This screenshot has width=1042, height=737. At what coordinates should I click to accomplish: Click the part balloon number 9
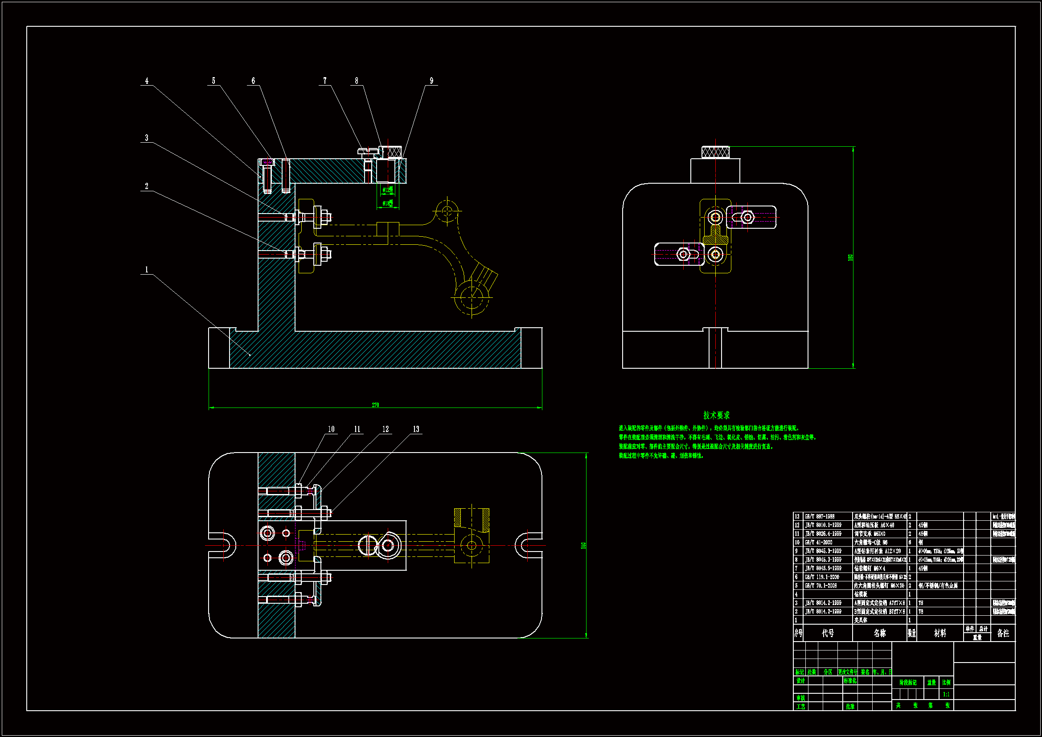431,81
